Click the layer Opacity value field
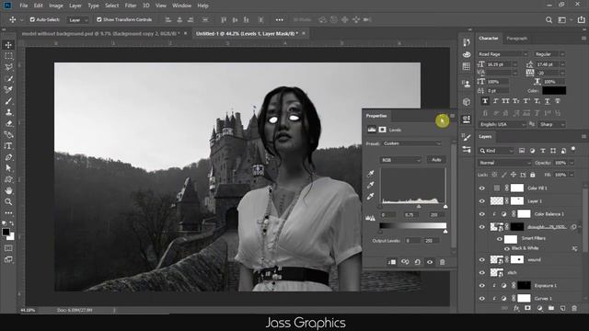Image resolution: width=589 pixels, height=331 pixels. coord(560,163)
